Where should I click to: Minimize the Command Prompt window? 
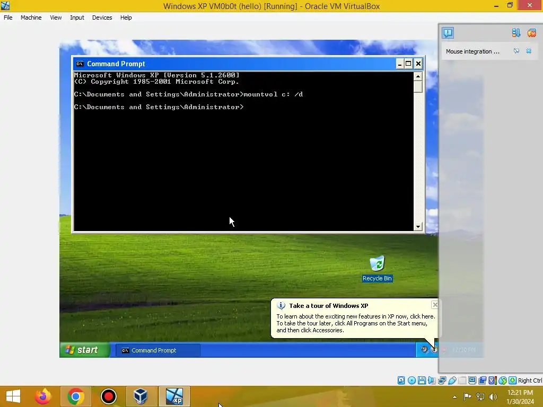pos(400,64)
